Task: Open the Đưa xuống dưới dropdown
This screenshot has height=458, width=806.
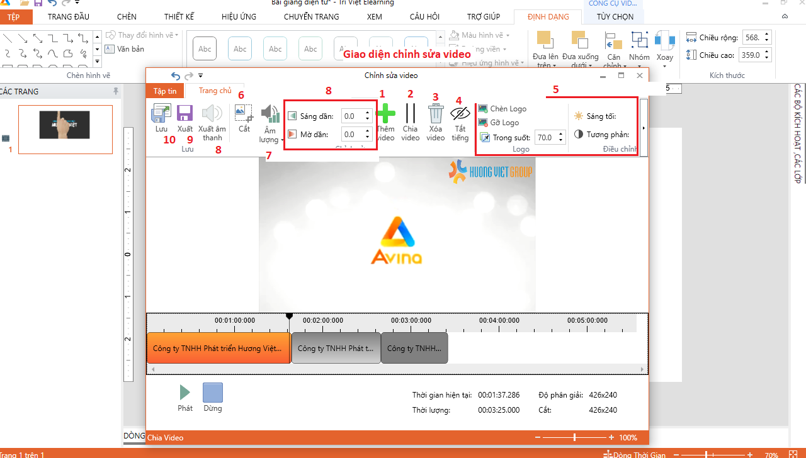Action: pos(581,49)
